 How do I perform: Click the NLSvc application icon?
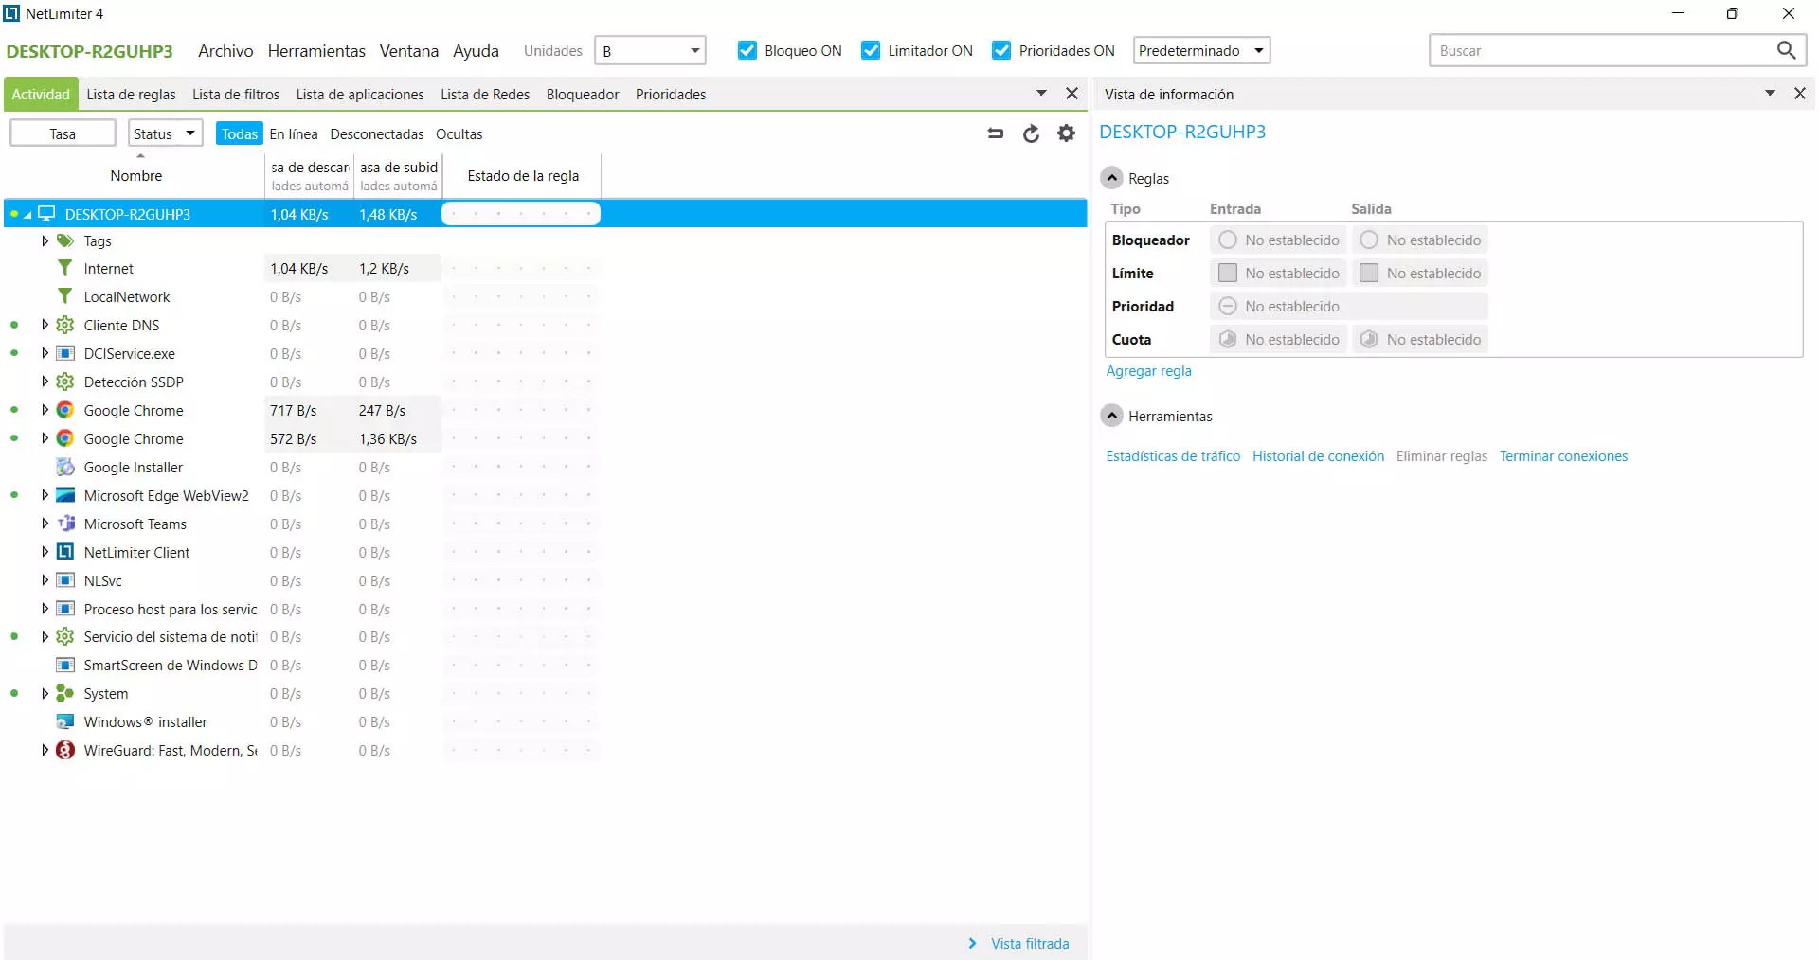point(65,580)
